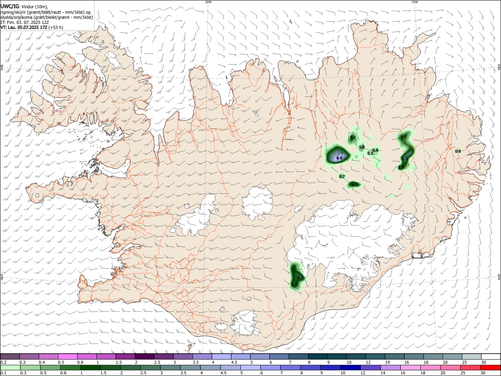Click the dark blue-centred rain cell at 6.8
501x376 pixels.
pos(337,154)
